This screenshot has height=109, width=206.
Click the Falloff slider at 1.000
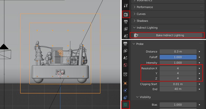178,57
